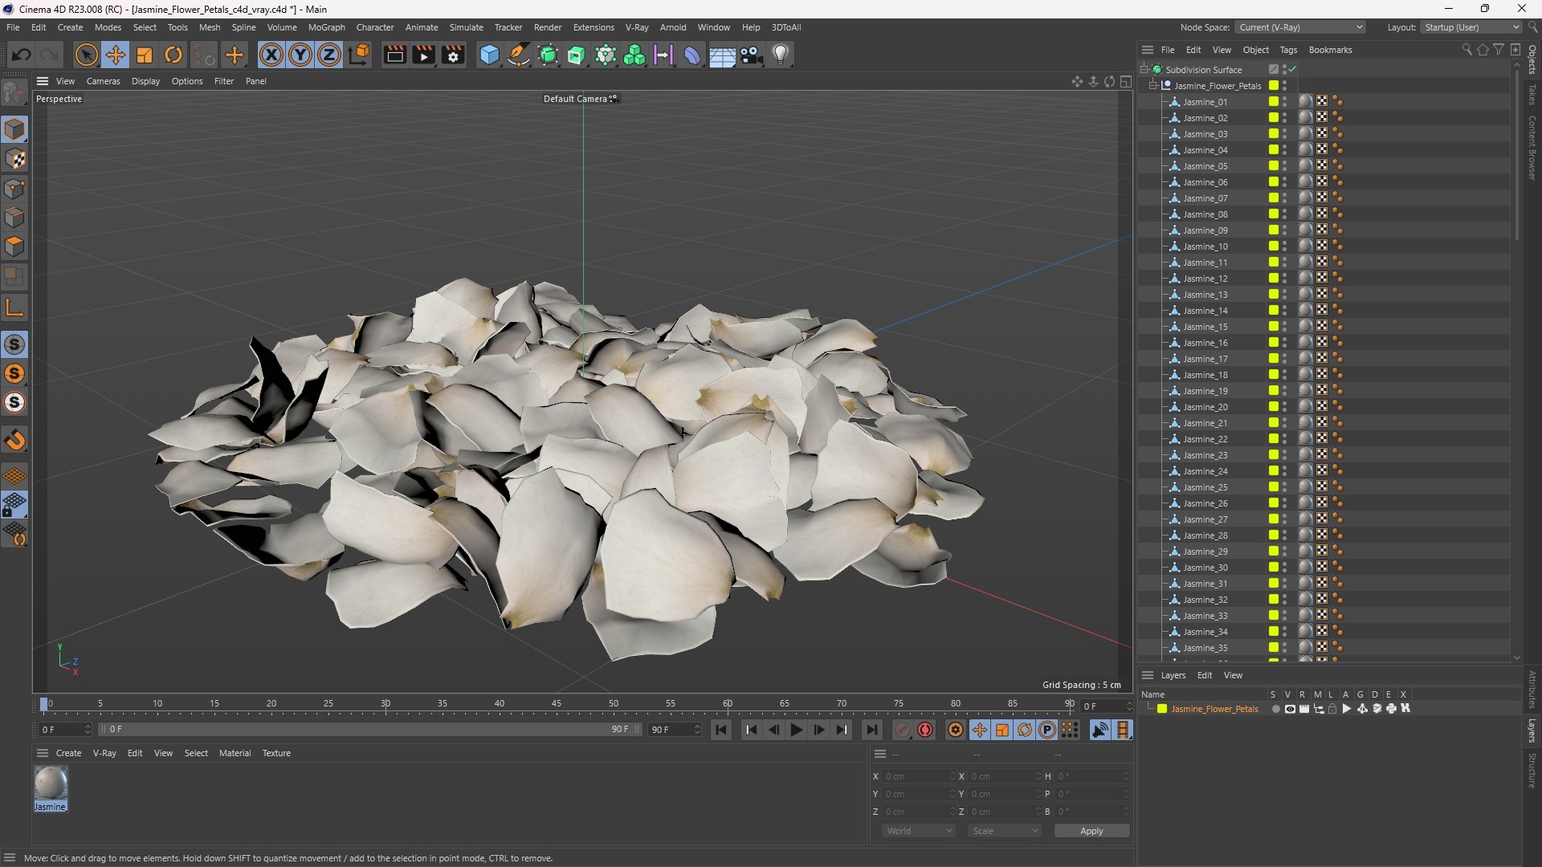Toggle Autokeying record button
This screenshot has width=1542, height=867.
coord(925,730)
